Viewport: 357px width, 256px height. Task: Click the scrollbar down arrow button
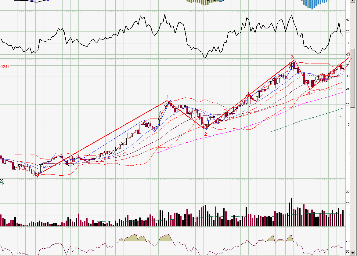click(353, 253)
